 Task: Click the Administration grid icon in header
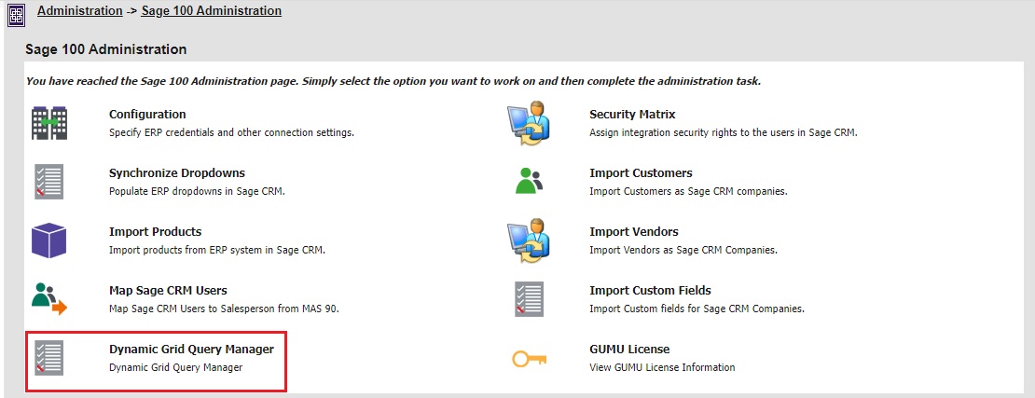coord(16,13)
